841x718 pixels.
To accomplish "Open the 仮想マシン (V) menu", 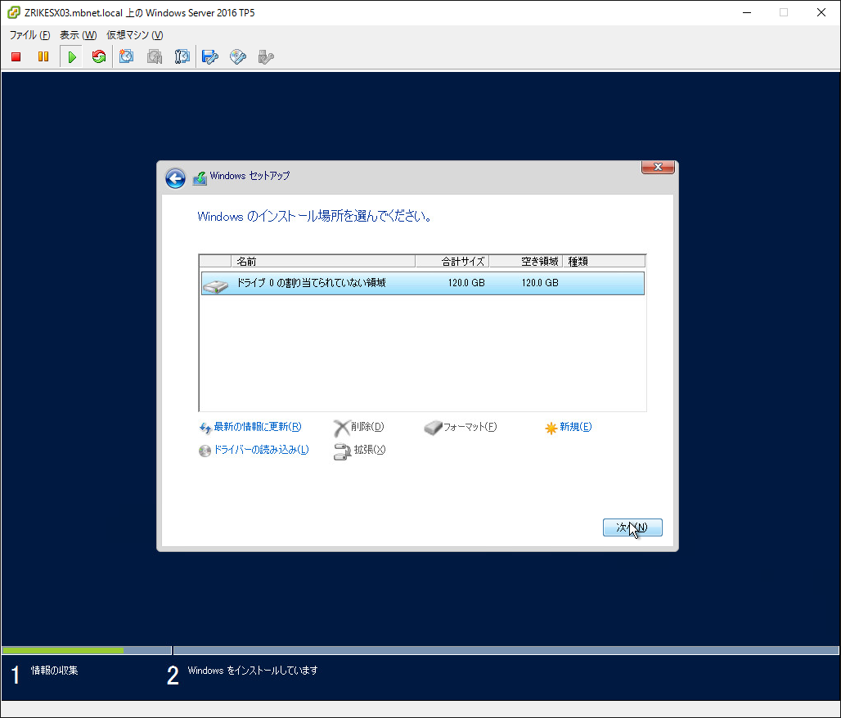I will tap(134, 35).
